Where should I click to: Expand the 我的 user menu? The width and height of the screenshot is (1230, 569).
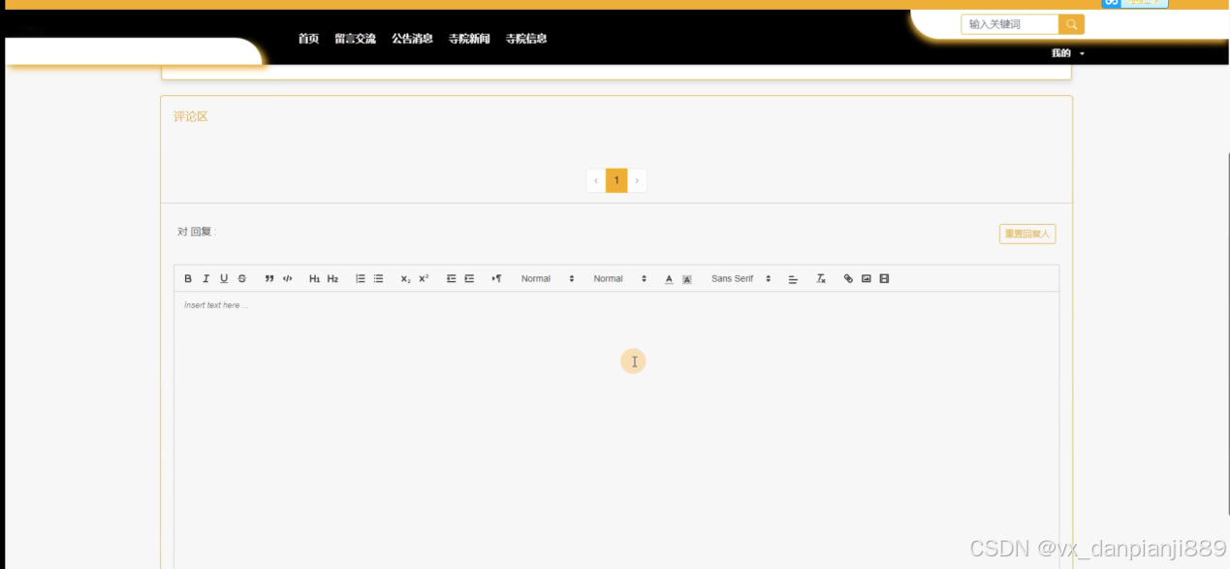pyautogui.click(x=1068, y=53)
